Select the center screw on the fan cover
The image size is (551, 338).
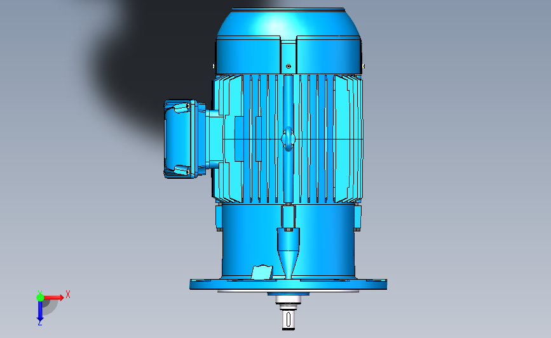pos(289,66)
